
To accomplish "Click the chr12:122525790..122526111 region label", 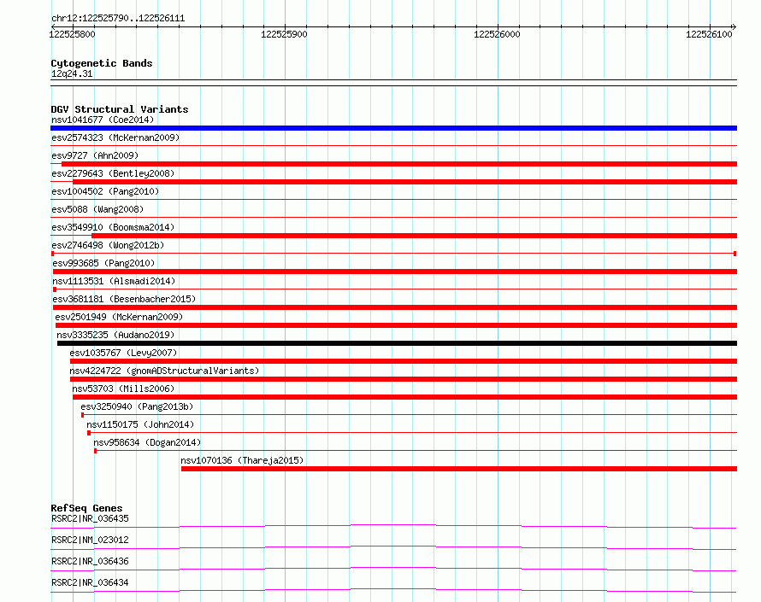I will point(118,19).
